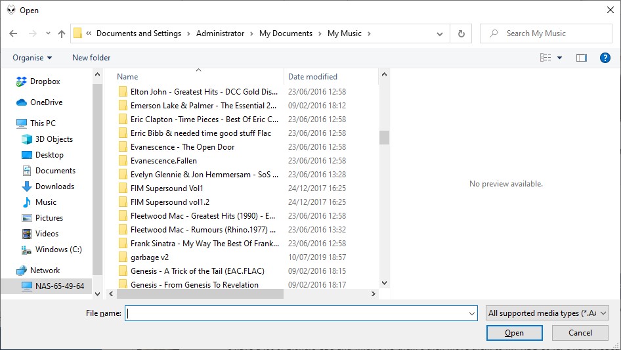The image size is (621, 350).
Task: Toggle the preview pane icon
Action: pyautogui.click(x=581, y=58)
